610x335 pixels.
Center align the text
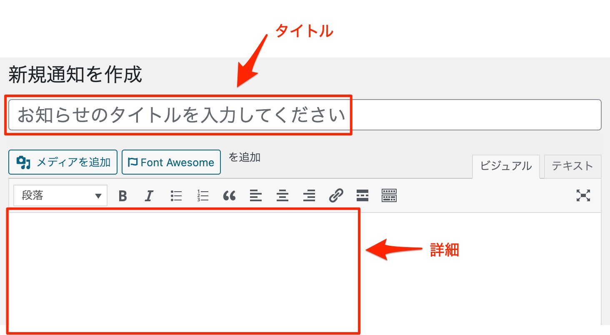coord(282,195)
